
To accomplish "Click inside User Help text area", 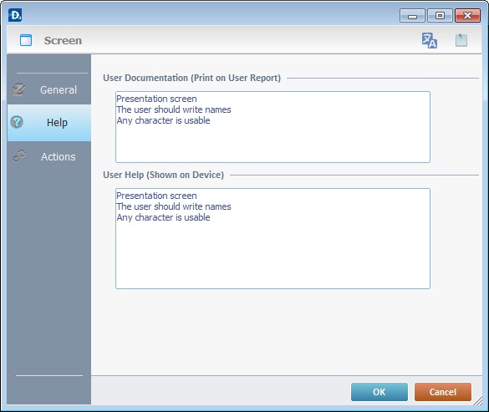I will click(273, 238).
